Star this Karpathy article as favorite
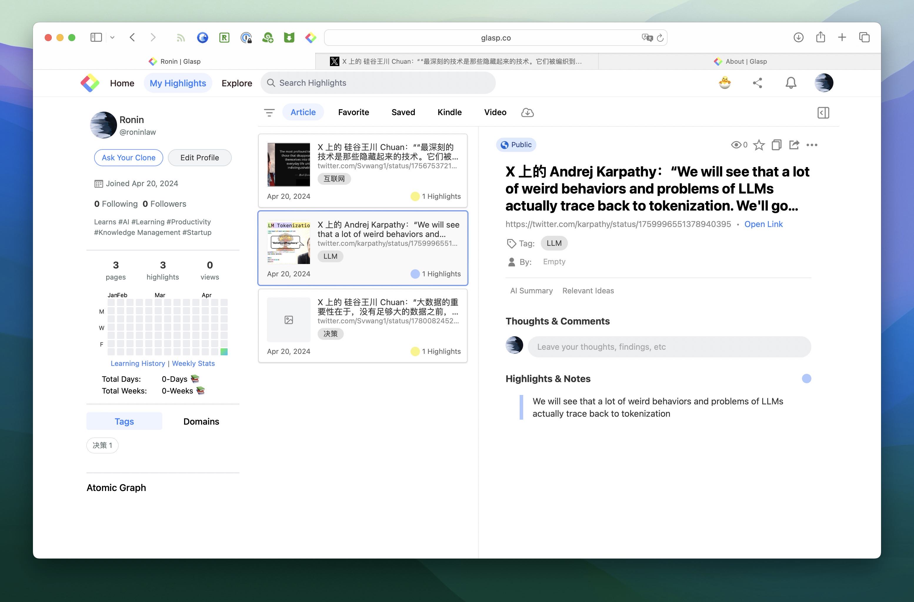 759,145
